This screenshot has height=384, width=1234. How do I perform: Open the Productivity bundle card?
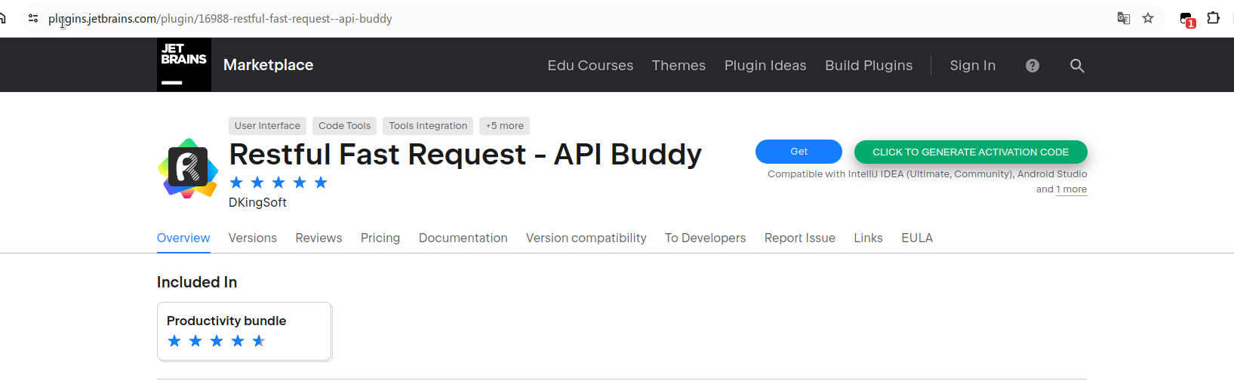pyautogui.click(x=245, y=332)
